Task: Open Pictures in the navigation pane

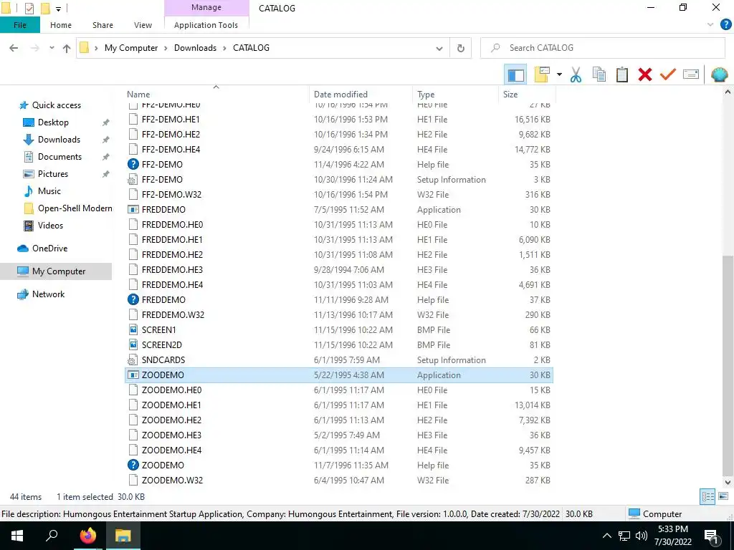Action: [x=52, y=174]
